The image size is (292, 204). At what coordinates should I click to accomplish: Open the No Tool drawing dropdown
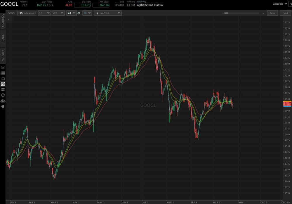[108, 13]
